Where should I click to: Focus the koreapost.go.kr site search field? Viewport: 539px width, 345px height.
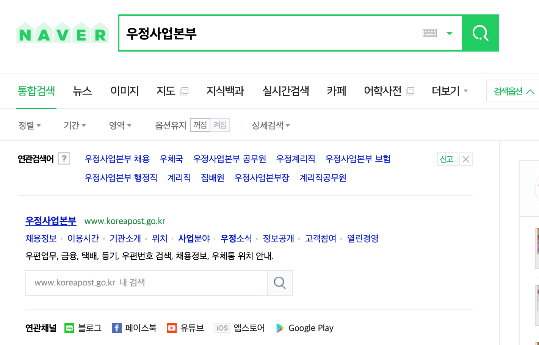tap(147, 283)
